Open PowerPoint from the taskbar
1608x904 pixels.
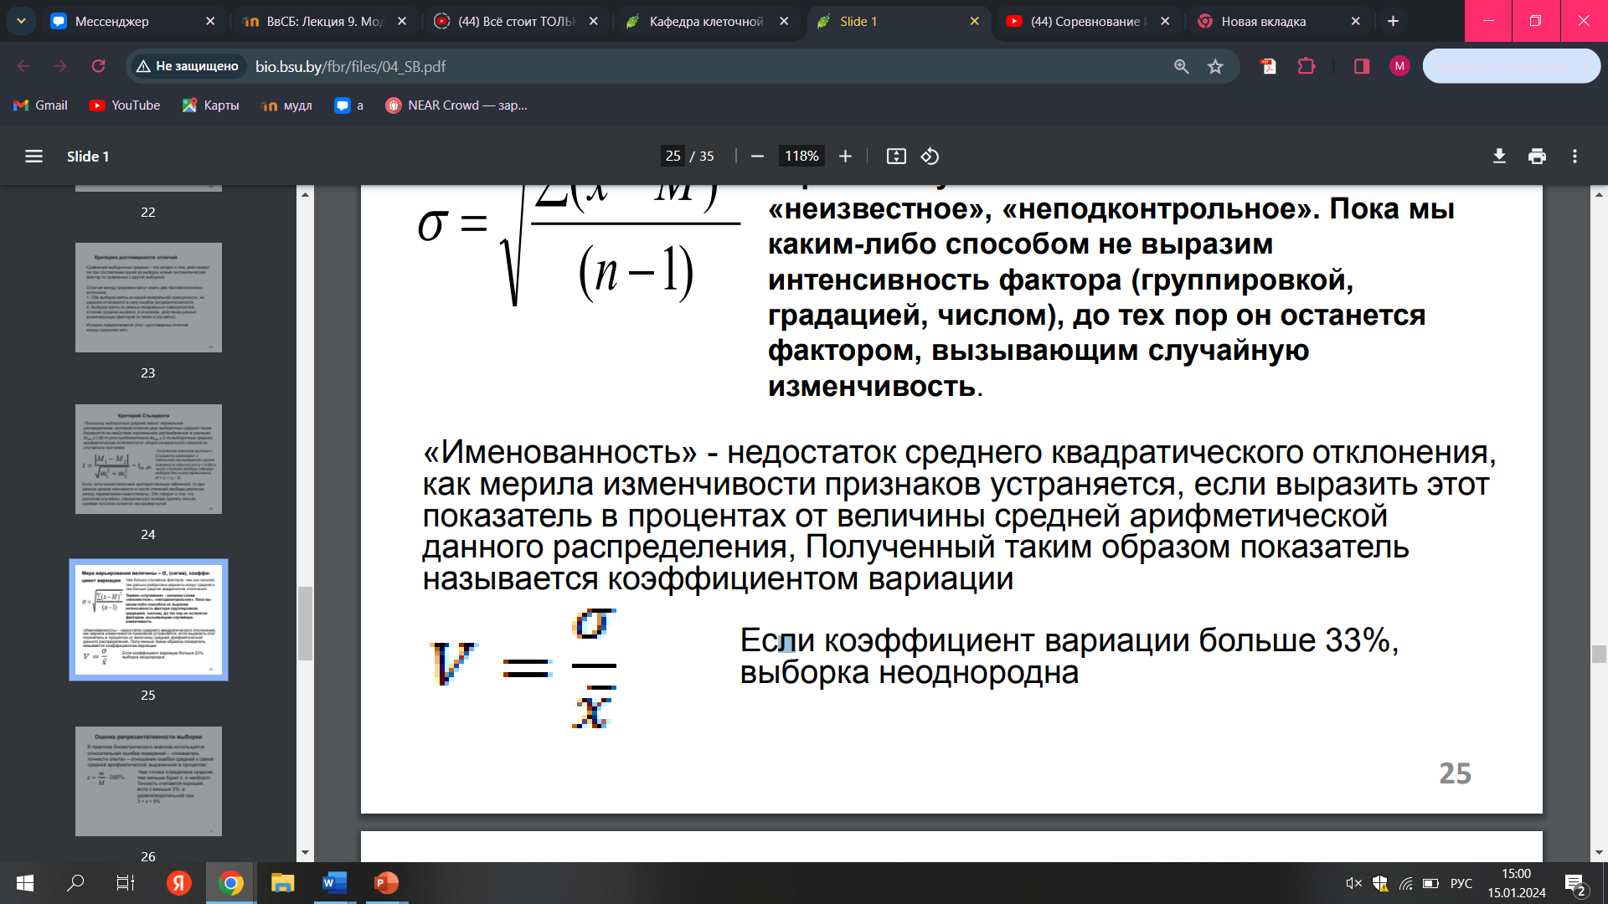(386, 883)
